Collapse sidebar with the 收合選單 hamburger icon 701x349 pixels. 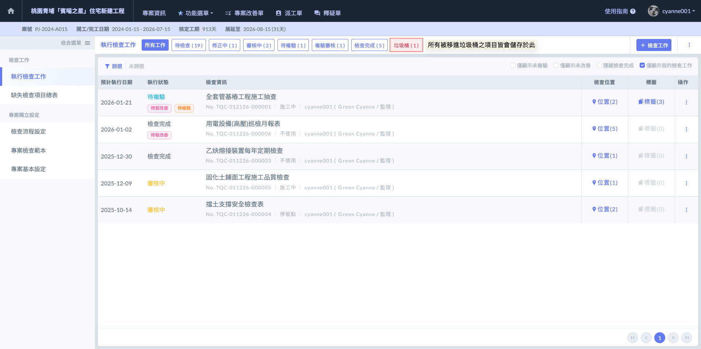(x=88, y=43)
